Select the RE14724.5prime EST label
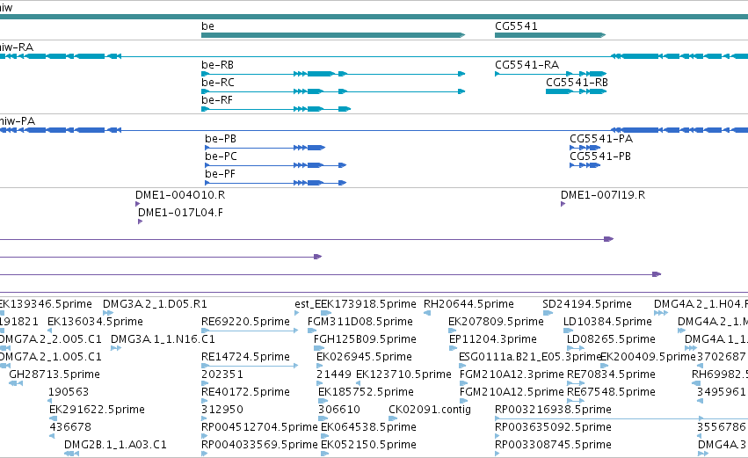 pos(246,357)
